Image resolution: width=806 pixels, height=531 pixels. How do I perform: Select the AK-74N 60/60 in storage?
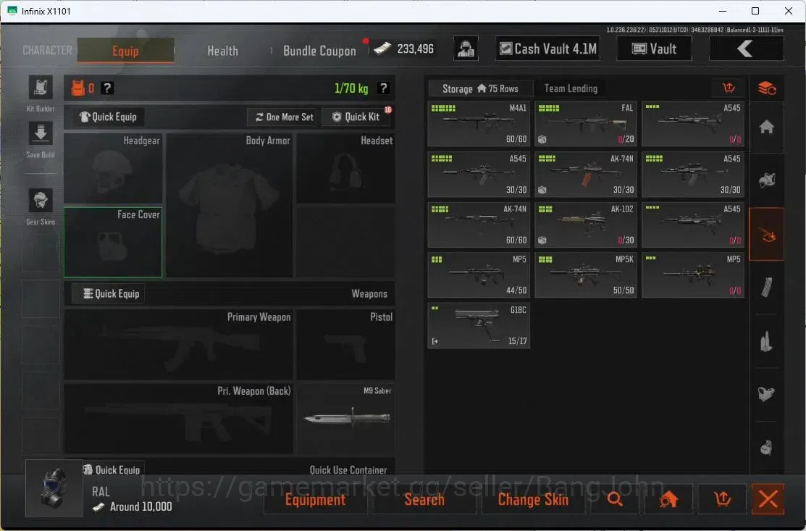(x=479, y=225)
